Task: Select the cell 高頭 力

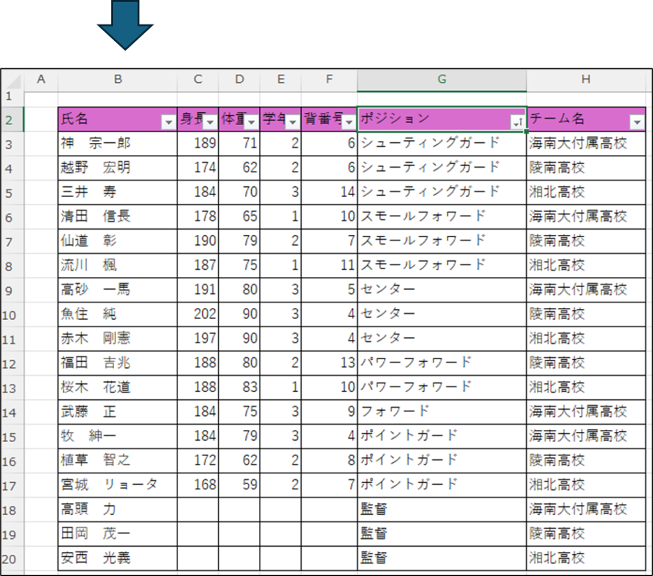Action: tap(118, 510)
